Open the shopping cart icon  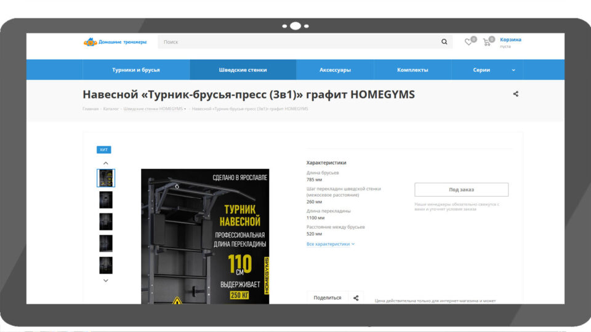(x=487, y=42)
